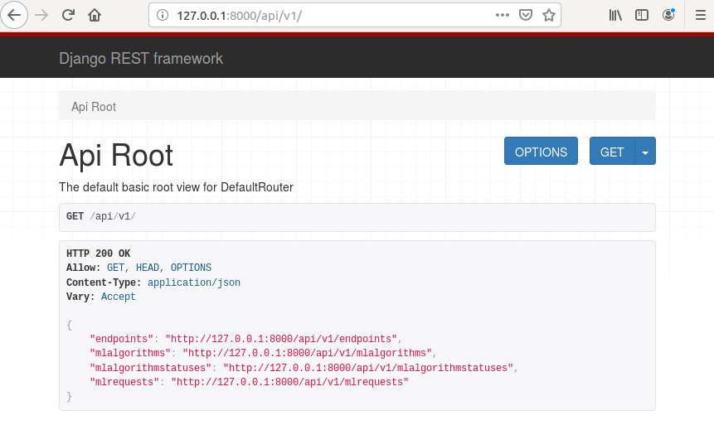
Task: Click the address bar URL field
Action: (x=332, y=15)
